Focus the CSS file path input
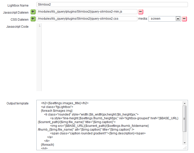 pyautogui.click(x=87, y=19)
